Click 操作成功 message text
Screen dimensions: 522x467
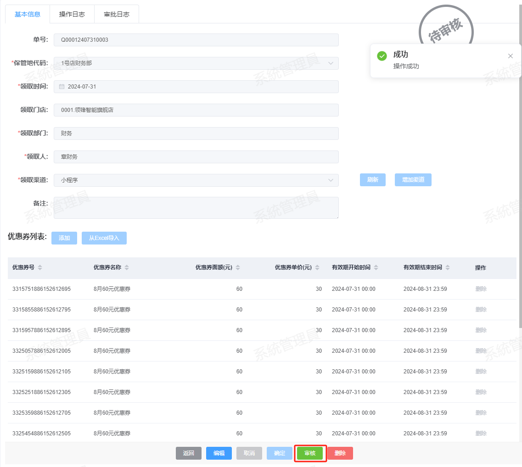[x=406, y=66]
